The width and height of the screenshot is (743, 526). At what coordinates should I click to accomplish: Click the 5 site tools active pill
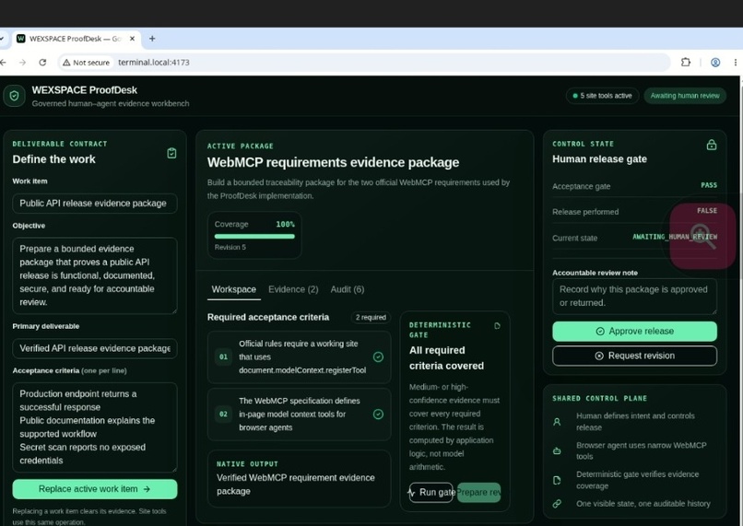click(602, 96)
